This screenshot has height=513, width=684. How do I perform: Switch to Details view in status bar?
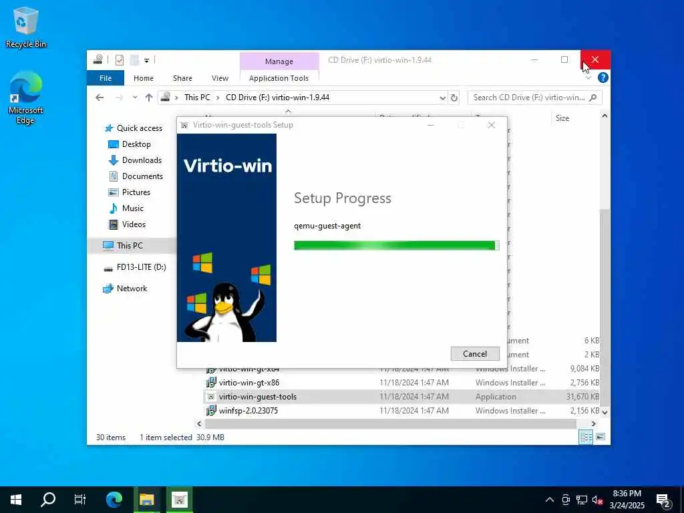pyautogui.click(x=585, y=437)
